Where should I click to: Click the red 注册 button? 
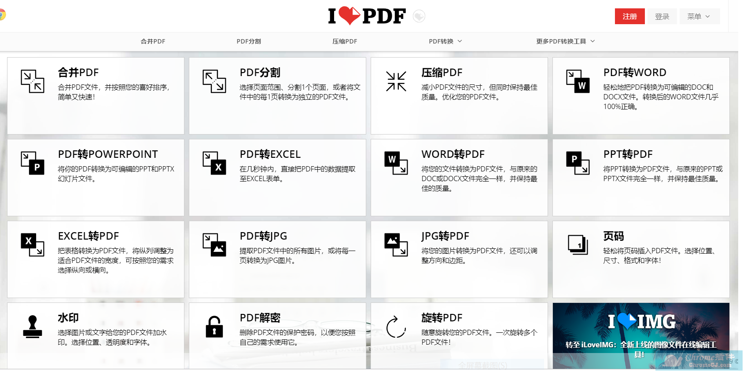(630, 16)
